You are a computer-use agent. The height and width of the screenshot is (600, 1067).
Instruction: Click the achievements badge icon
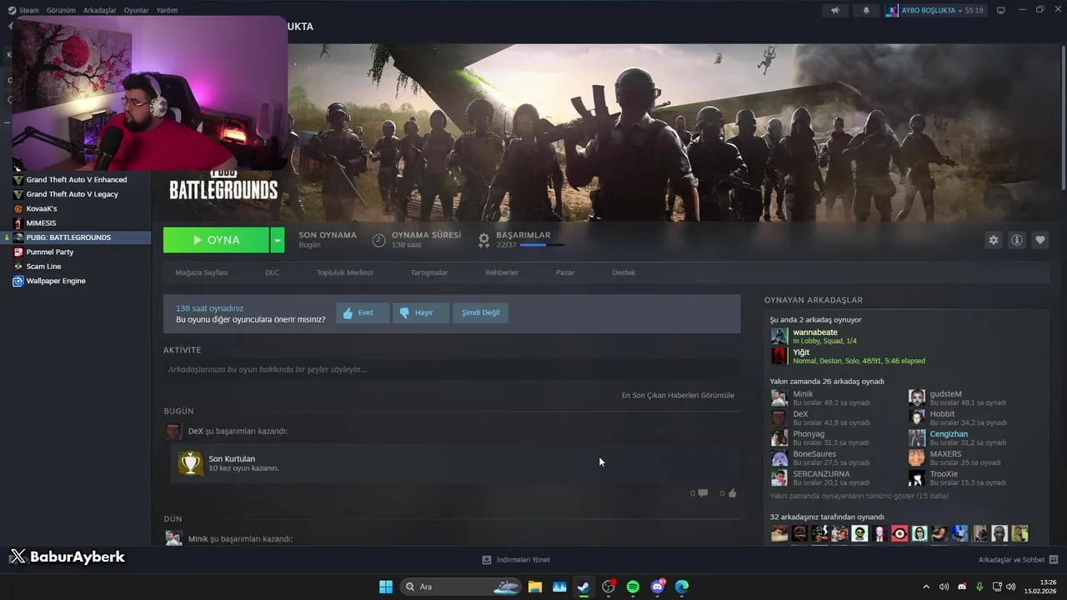coord(483,240)
